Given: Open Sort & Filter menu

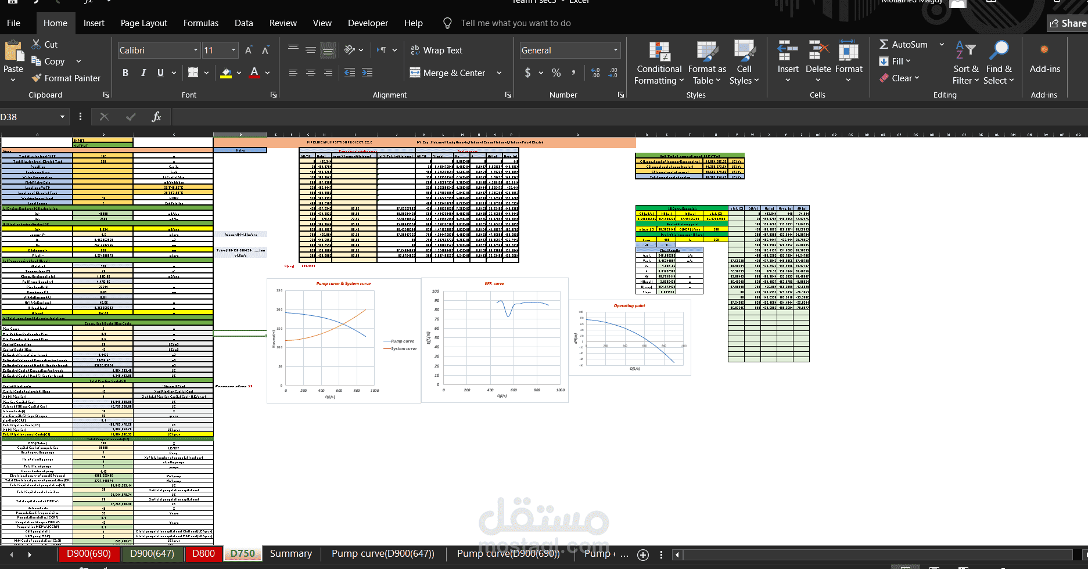Looking at the screenshot, I should 966,63.
